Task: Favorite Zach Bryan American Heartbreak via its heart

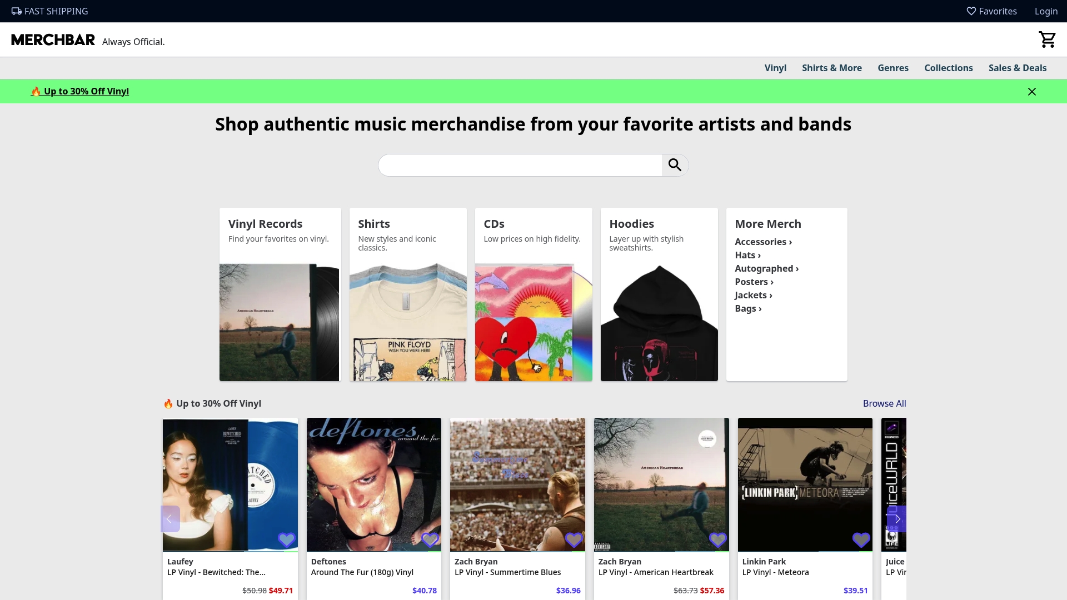Action: click(x=717, y=539)
